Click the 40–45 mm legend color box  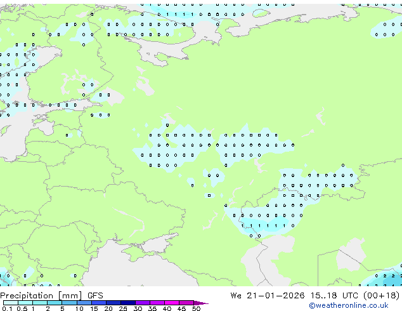[x=172, y=303]
